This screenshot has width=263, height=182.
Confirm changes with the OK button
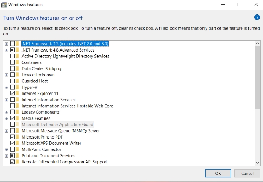pyautogui.click(x=218, y=173)
